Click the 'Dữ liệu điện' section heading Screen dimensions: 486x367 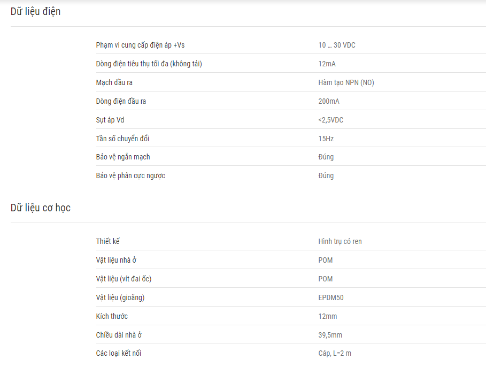pyautogui.click(x=35, y=11)
